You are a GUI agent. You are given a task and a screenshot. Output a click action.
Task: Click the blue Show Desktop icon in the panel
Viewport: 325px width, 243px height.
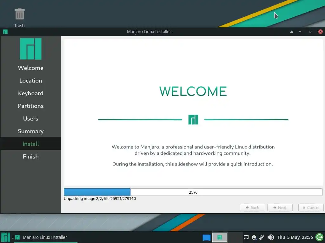click(x=206, y=237)
